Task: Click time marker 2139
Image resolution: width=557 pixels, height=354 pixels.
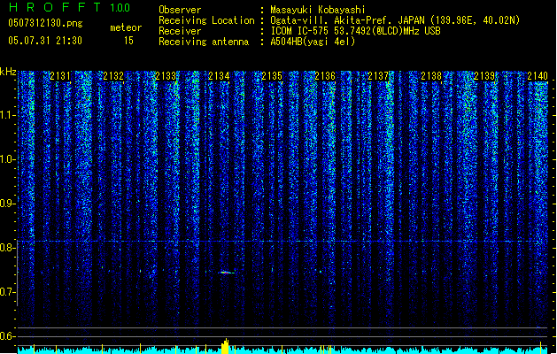Action: 484,76
